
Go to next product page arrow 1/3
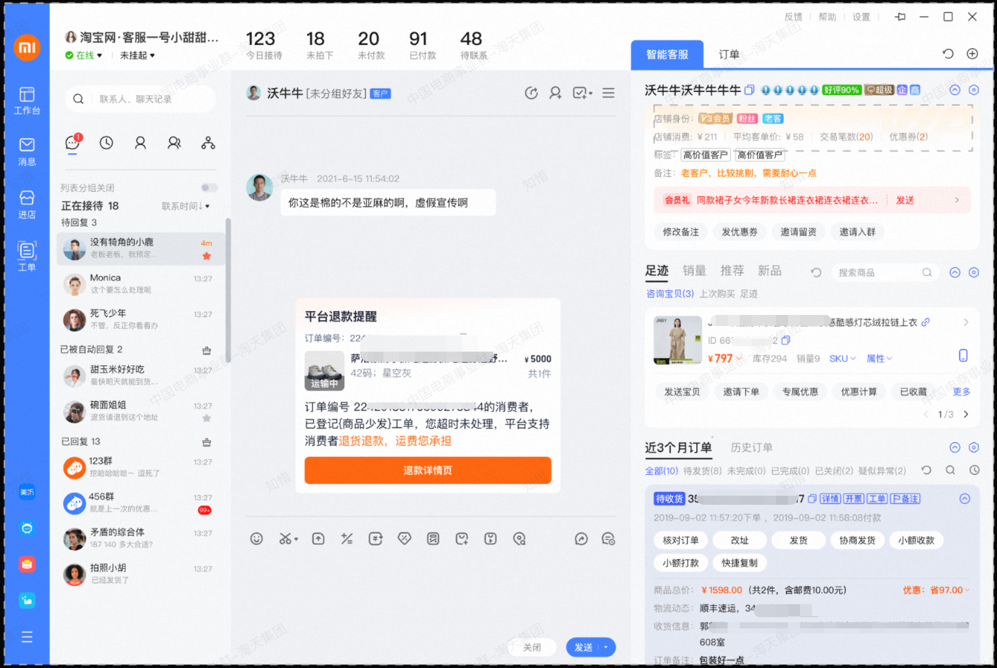coord(966,414)
